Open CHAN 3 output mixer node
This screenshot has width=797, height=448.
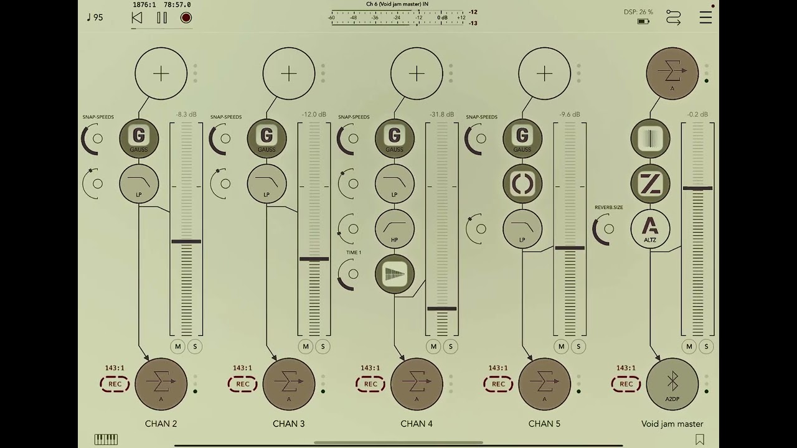click(289, 384)
